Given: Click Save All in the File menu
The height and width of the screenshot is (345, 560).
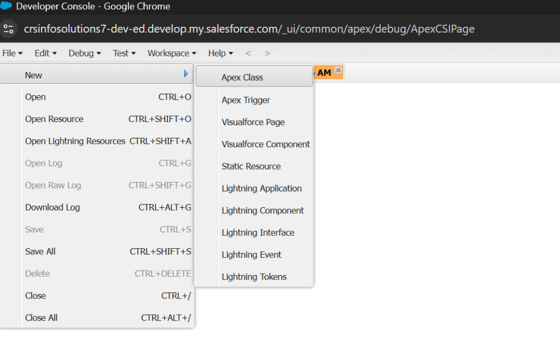Looking at the screenshot, I should (x=40, y=252).
